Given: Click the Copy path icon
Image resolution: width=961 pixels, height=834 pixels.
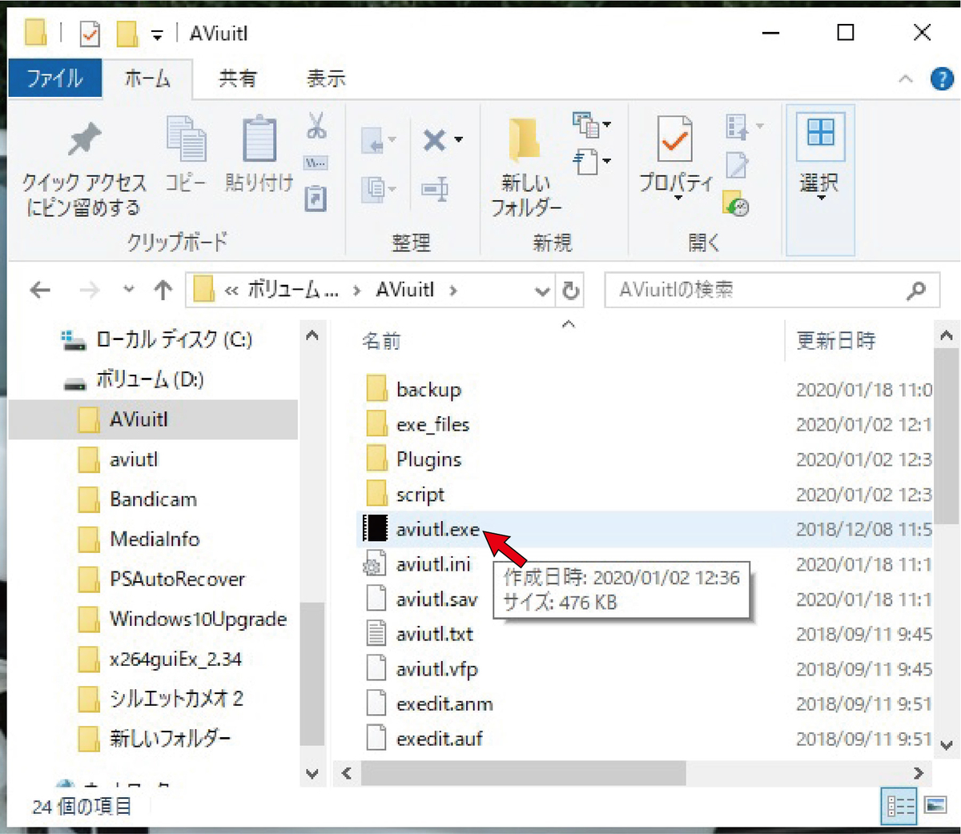Looking at the screenshot, I should [x=316, y=163].
